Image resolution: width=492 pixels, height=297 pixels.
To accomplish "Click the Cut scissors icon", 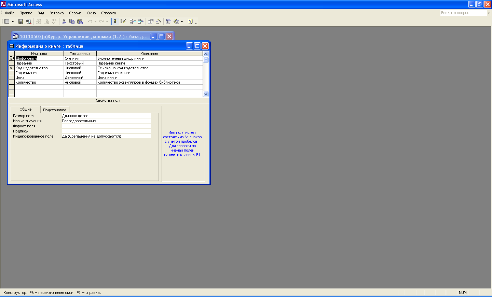I will click(x=64, y=22).
